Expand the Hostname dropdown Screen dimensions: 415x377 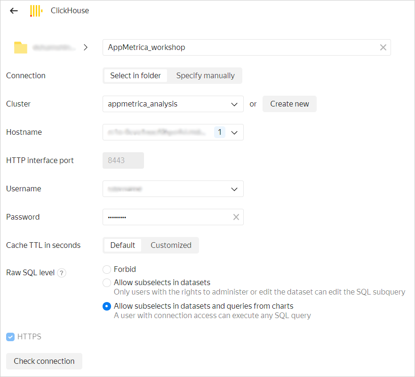(234, 132)
